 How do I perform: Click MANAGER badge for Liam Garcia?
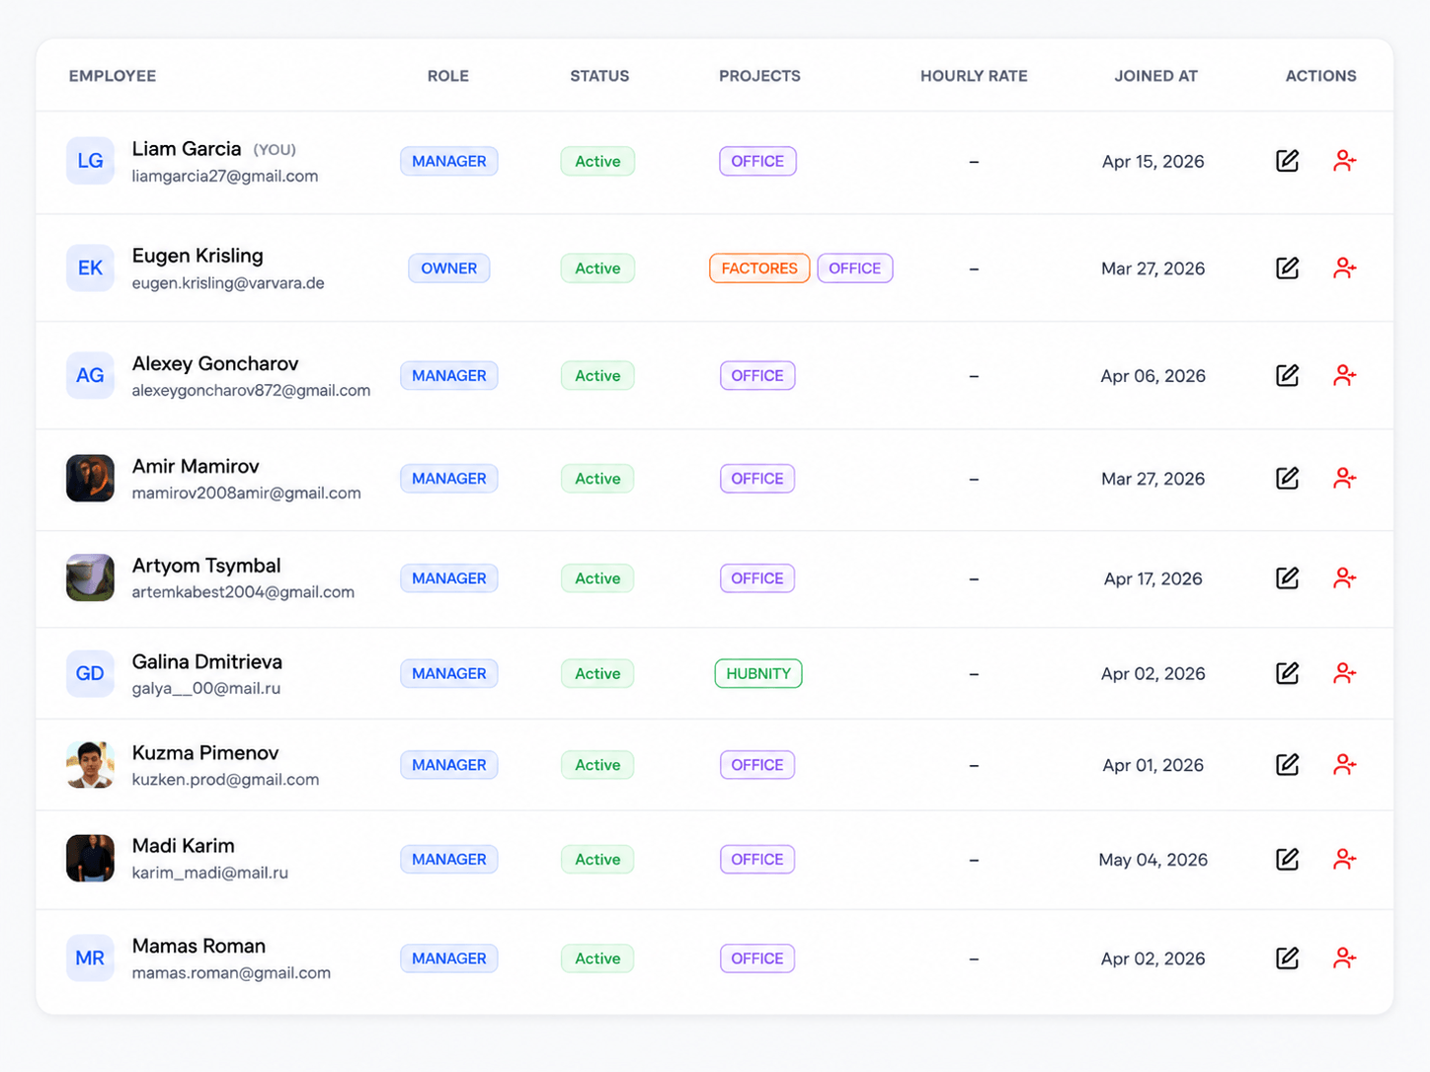(449, 161)
